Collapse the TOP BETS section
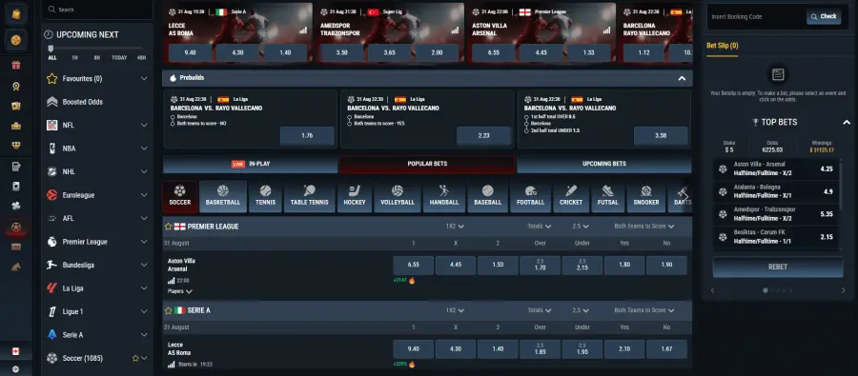 [846, 123]
